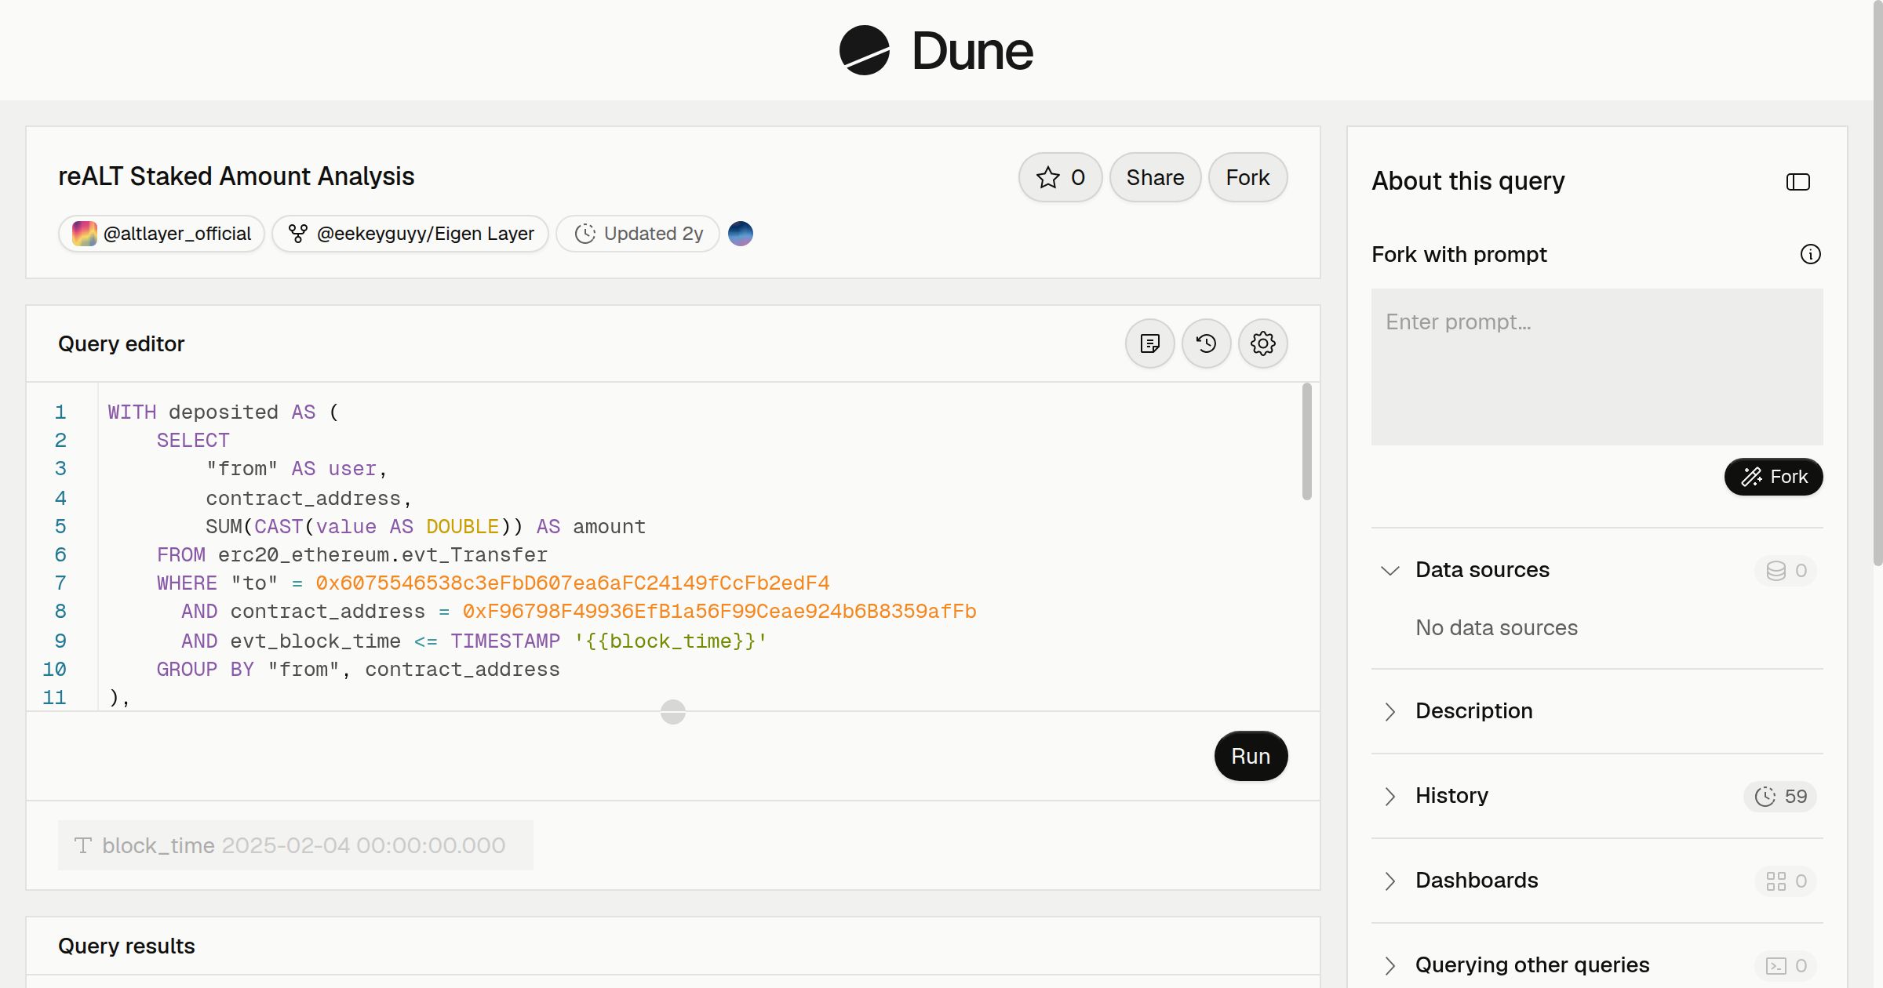Click the Dashboards count badge

(x=1786, y=881)
